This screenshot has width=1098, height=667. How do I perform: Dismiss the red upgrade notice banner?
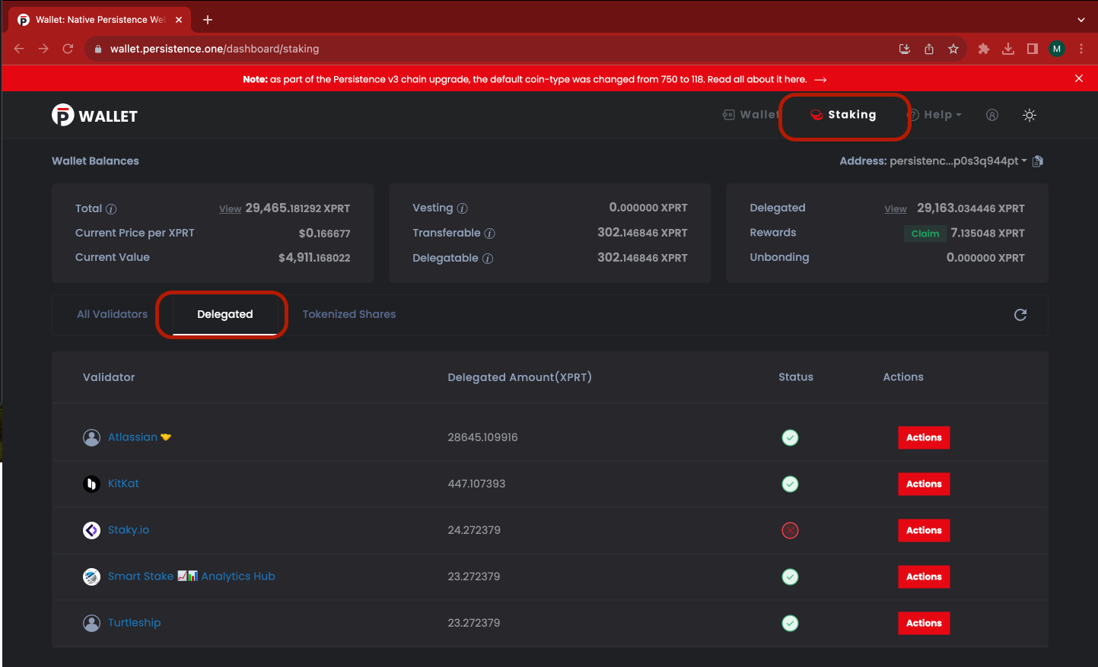point(1078,79)
